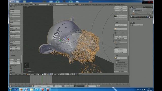Click the clip Start value field
Viewport: 162px width, 91px height.
[x=121, y=37]
